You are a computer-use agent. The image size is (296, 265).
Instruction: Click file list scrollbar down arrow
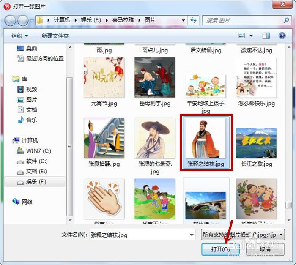(x=289, y=220)
